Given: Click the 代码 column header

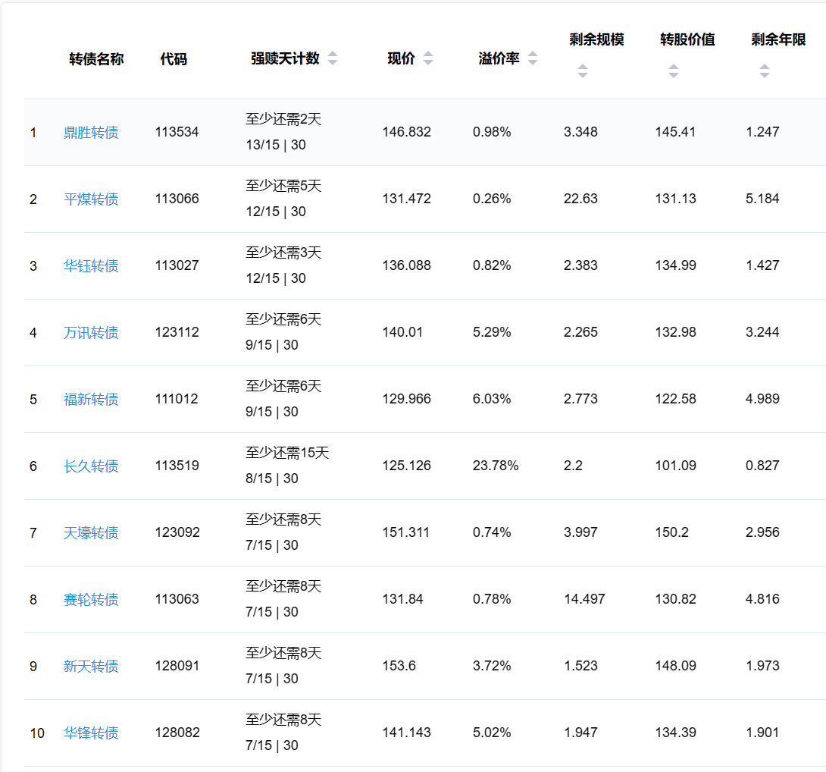Looking at the screenshot, I should [174, 59].
